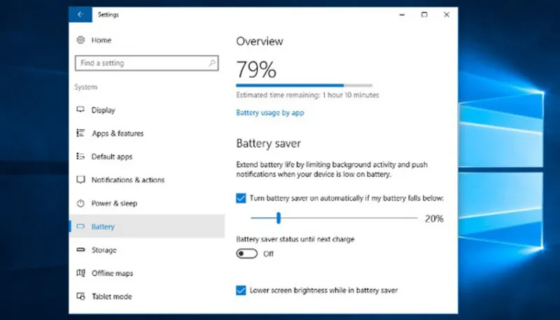Screen dimensions: 560x320
Task: Click the Power & sleep icon
Action: tap(80, 203)
